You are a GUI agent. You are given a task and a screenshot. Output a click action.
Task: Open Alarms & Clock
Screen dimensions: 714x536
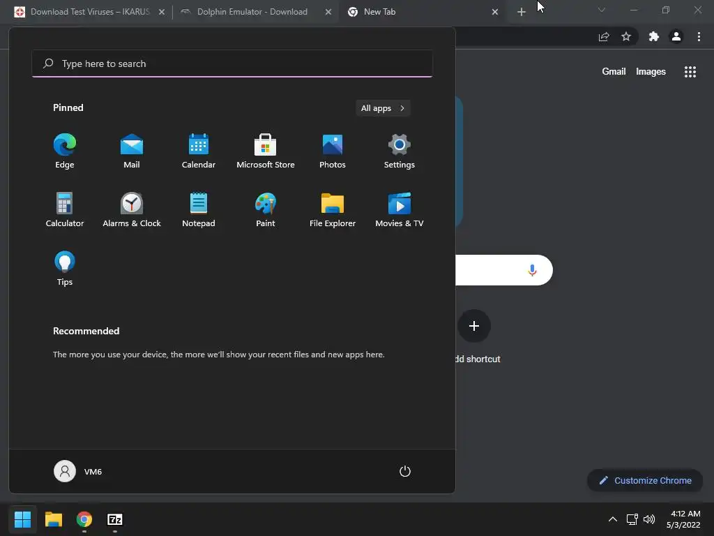pos(132,209)
